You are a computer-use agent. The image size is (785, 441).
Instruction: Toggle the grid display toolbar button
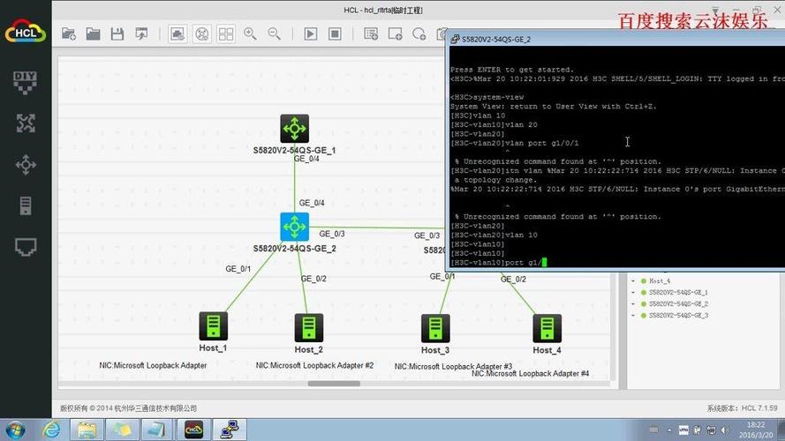226,34
